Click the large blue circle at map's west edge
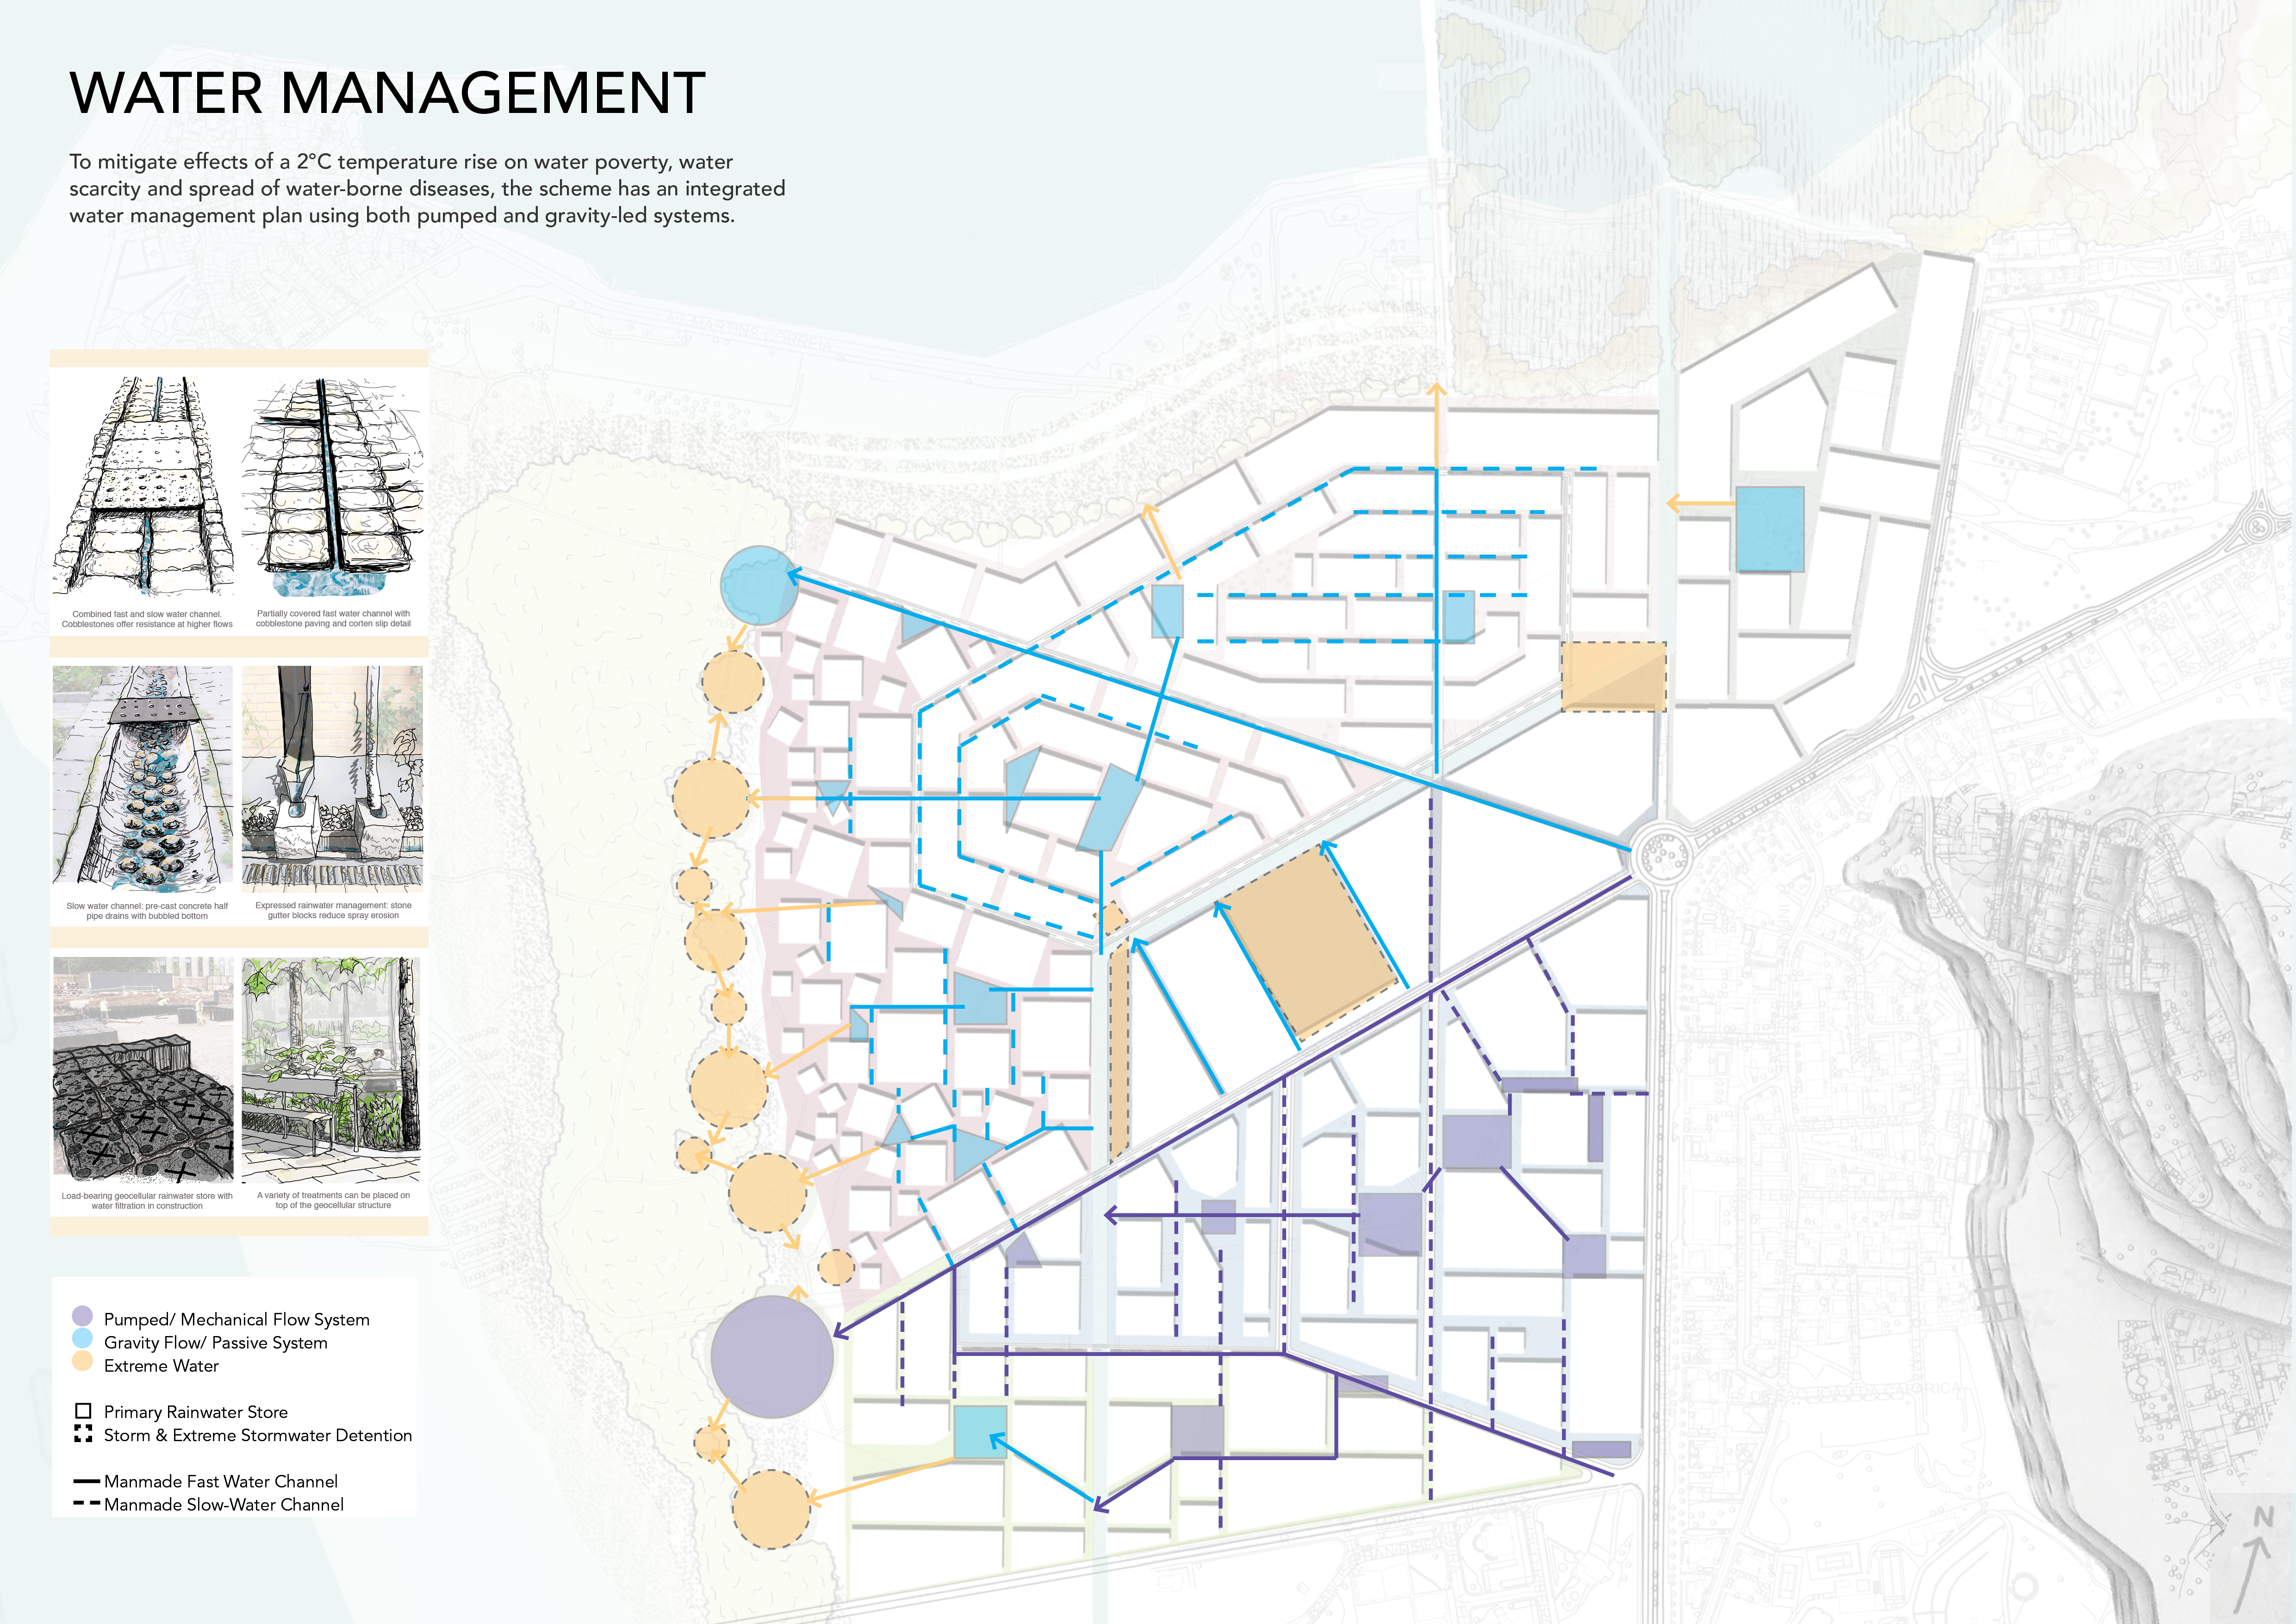 pos(759,585)
